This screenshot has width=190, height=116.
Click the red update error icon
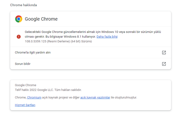pyautogui.click(x=19, y=37)
